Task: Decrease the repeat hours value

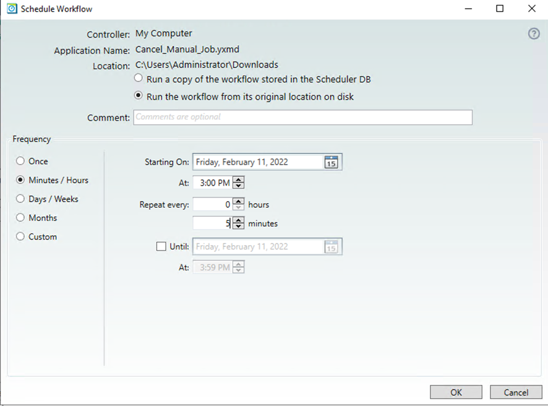Action: pyautogui.click(x=239, y=207)
